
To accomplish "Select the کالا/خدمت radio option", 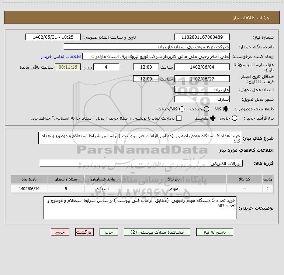I will coord(182,109).
